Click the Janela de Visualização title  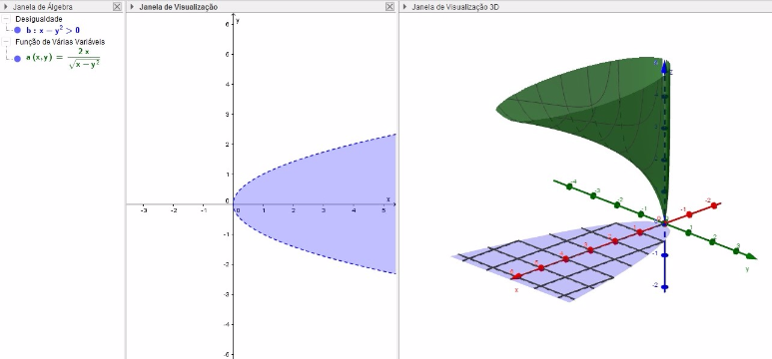pyautogui.click(x=178, y=7)
